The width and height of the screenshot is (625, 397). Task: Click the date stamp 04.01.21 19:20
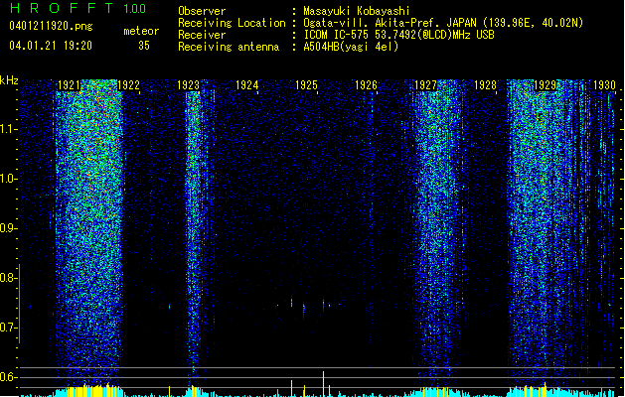pyautogui.click(x=51, y=46)
